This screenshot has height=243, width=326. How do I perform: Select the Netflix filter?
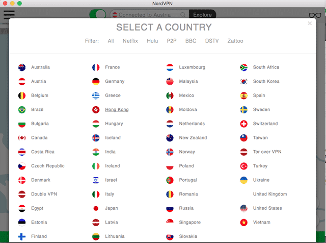coord(130,41)
